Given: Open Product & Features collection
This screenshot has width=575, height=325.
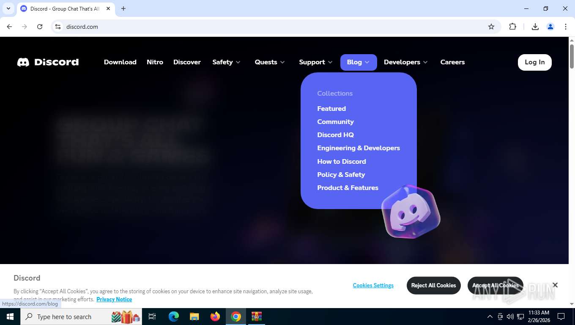Looking at the screenshot, I should click(348, 188).
